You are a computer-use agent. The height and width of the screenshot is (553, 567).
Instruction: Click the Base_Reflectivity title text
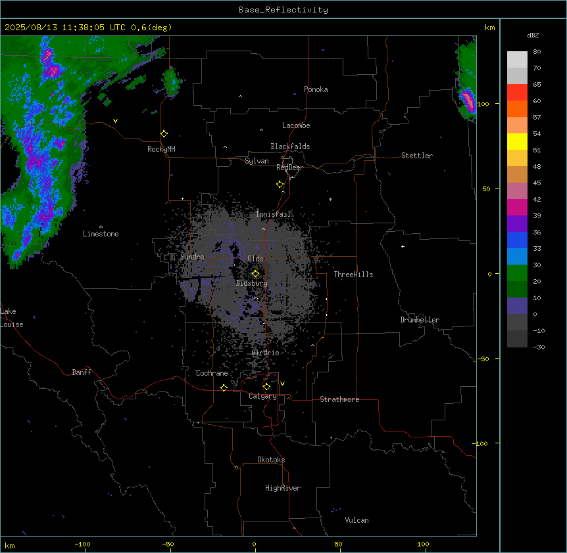283,10
